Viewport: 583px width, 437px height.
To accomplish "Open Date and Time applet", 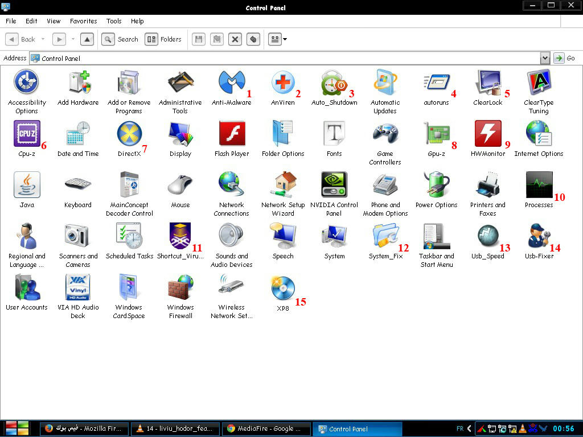I will click(x=78, y=133).
